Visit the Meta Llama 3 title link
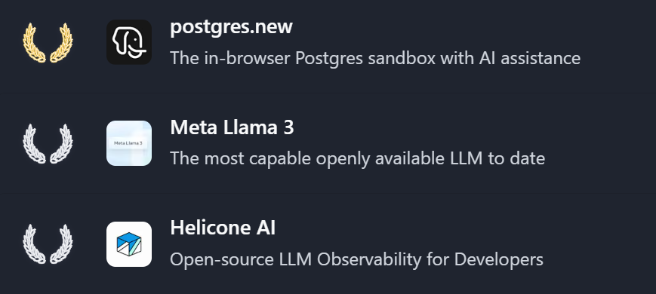Viewport: 656px width, 294px height. coord(233,127)
